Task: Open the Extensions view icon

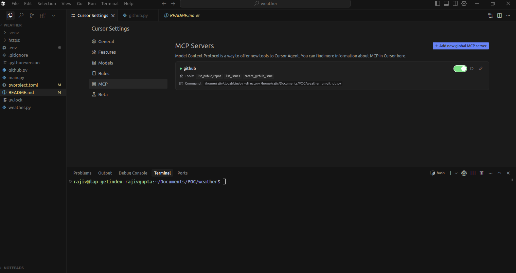Action: point(42,15)
